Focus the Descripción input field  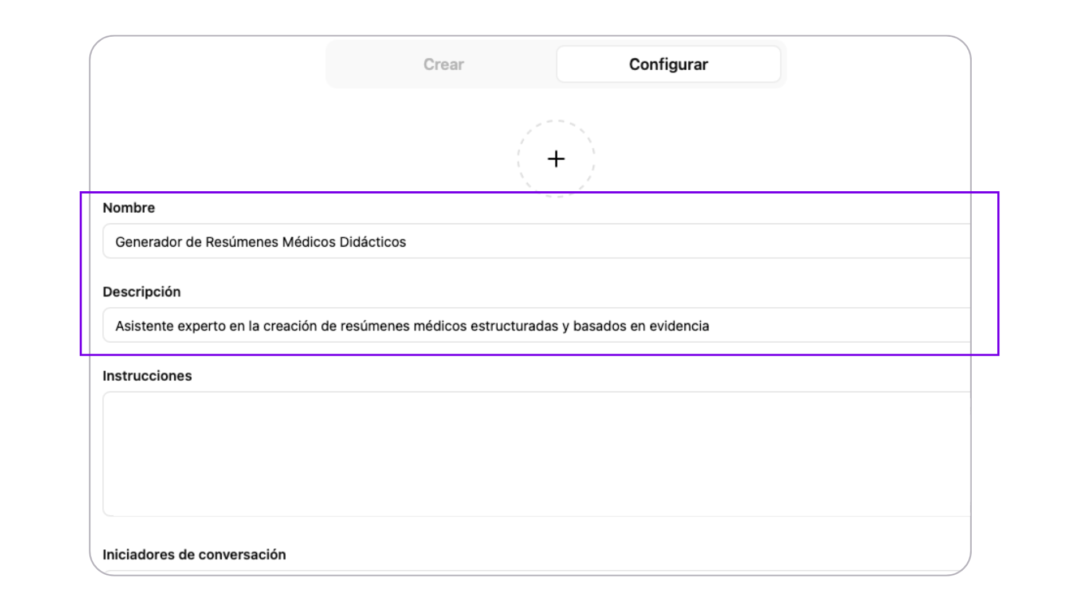pyautogui.click(x=536, y=325)
